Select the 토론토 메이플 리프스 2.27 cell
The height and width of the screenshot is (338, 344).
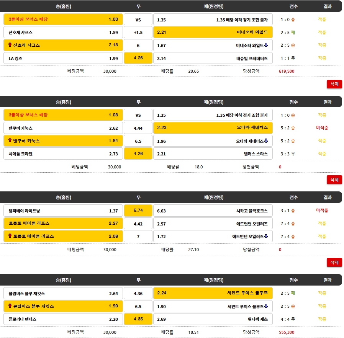point(63,224)
